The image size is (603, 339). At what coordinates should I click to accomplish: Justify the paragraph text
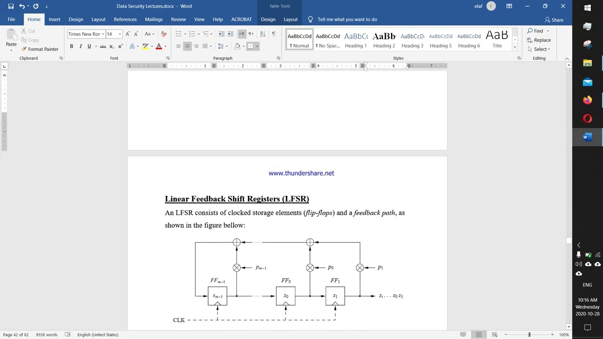tap(205, 46)
